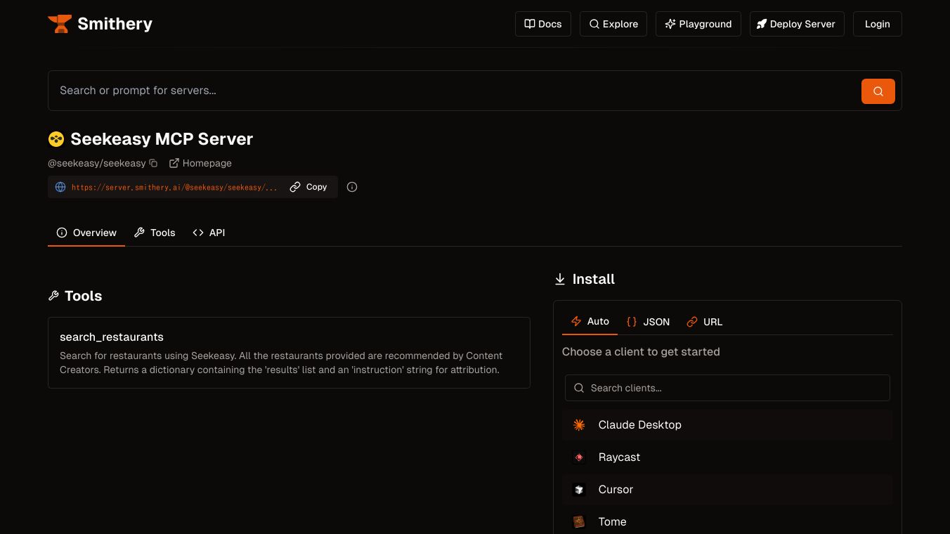Click the Tome client icon
950x534 pixels.
579,522
